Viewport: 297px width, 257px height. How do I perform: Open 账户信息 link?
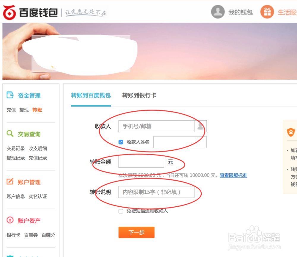click(16, 196)
